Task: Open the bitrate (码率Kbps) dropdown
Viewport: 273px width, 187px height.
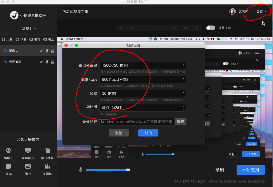Action: point(183,79)
